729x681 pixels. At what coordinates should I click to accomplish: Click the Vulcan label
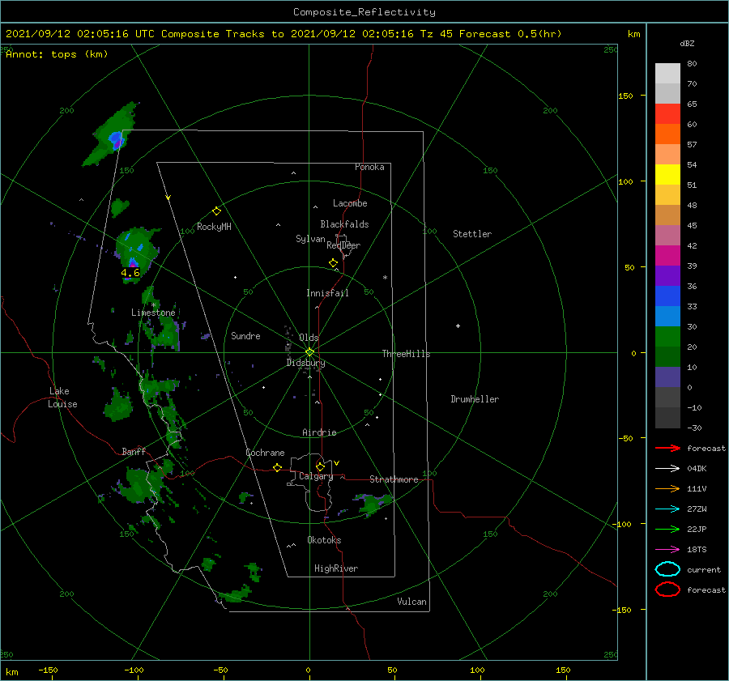tap(412, 602)
